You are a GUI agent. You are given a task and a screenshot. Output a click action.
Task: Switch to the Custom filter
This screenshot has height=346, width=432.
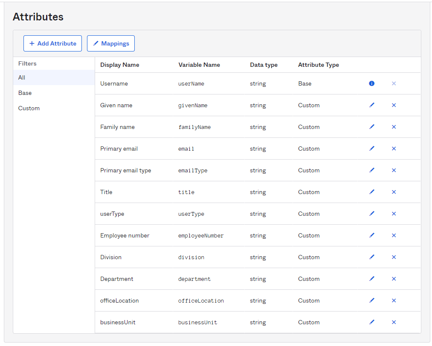29,108
